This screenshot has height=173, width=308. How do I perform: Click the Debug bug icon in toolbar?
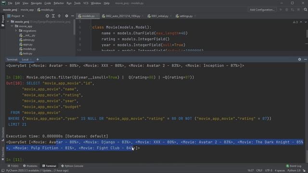[287, 10]
